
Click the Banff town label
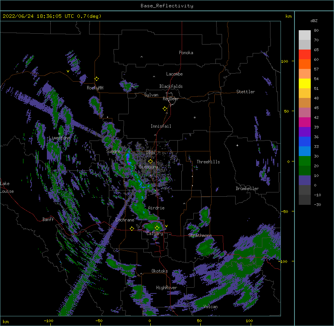(x=48, y=220)
